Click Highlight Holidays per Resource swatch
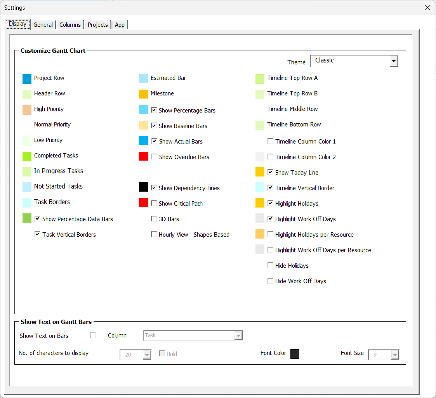Screen dimensions: 436x398 pyautogui.click(x=260, y=234)
